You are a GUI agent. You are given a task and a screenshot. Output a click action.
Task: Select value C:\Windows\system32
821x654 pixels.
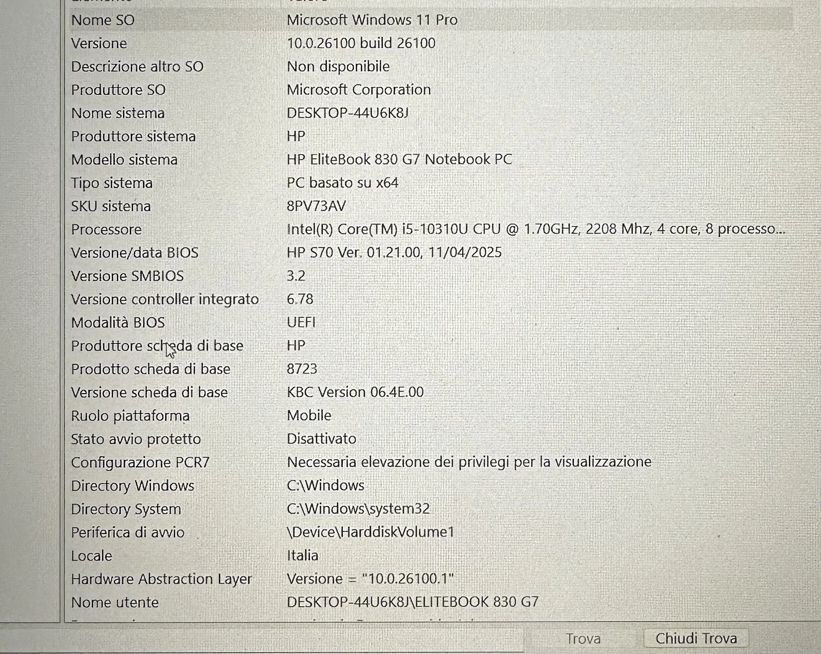click(x=358, y=509)
